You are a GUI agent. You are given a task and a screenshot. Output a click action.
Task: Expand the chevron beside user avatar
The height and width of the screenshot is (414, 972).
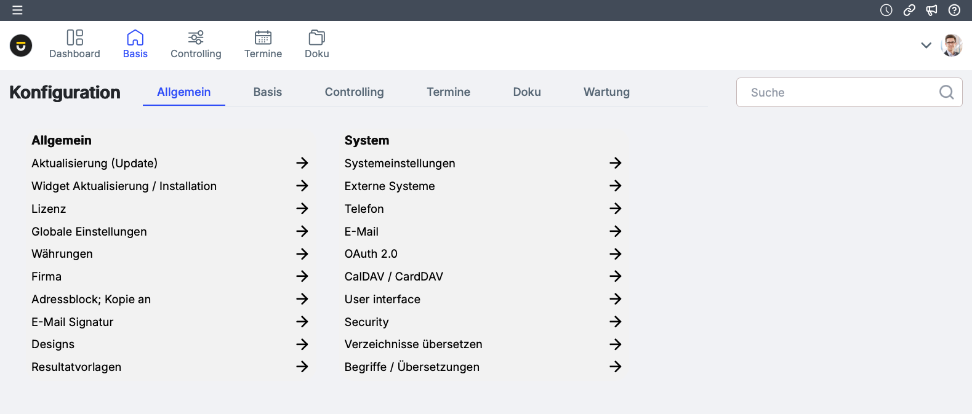[926, 46]
